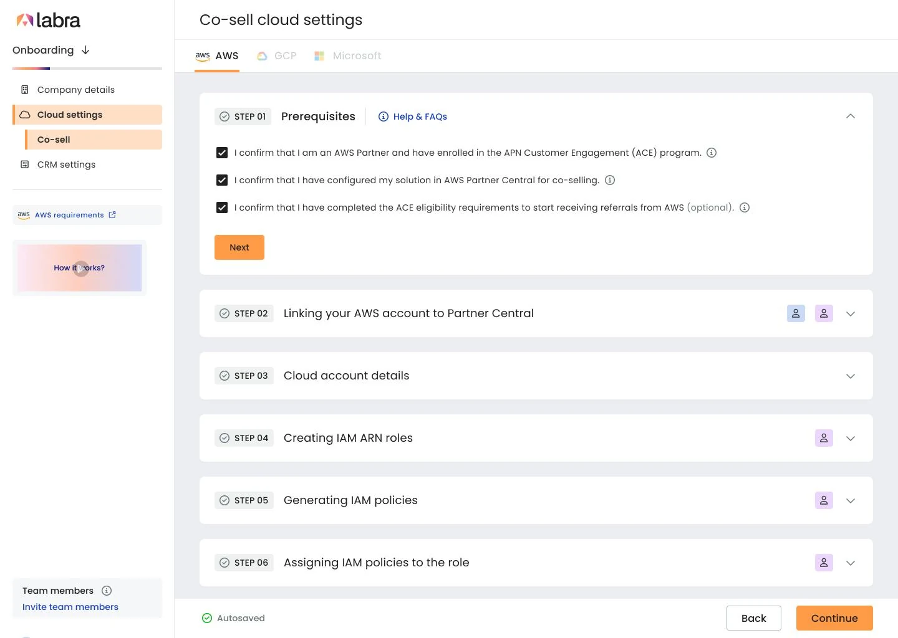Click the Continue button
Image resolution: width=898 pixels, height=638 pixels.
834,618
